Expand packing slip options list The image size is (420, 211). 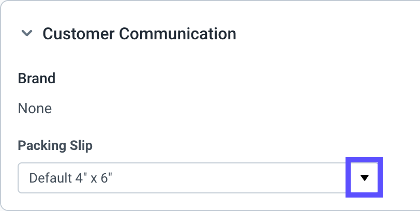[364, 178]
